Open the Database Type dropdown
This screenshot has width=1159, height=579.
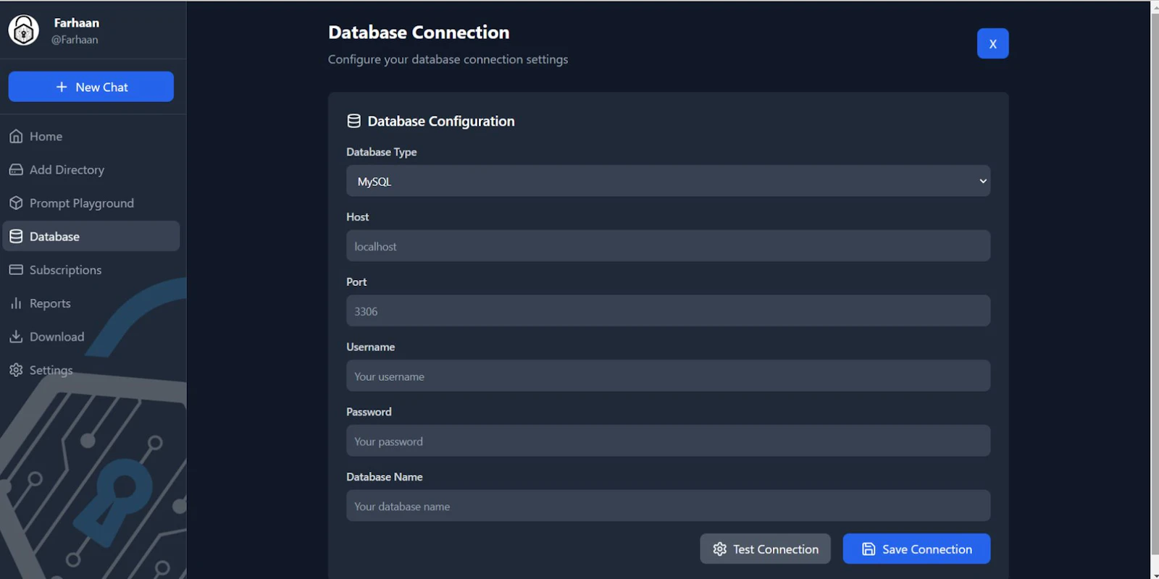(668, 181)
